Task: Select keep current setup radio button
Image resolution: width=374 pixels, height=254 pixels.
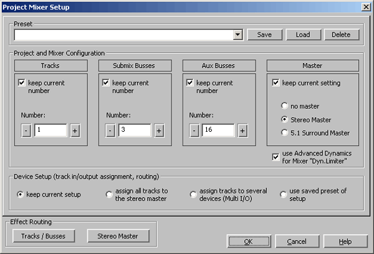Action: click(21, 195)
